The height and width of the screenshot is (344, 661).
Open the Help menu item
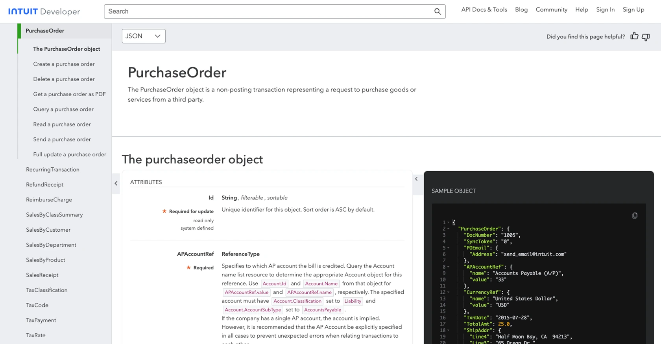[x=582, y=10]
